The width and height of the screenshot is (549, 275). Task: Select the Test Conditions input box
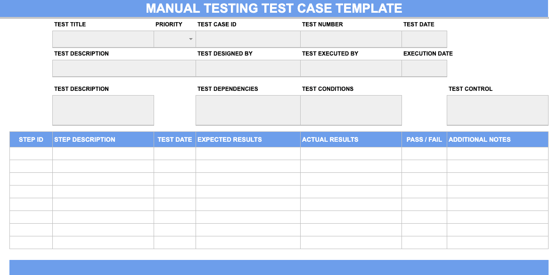tap(351, 110)
